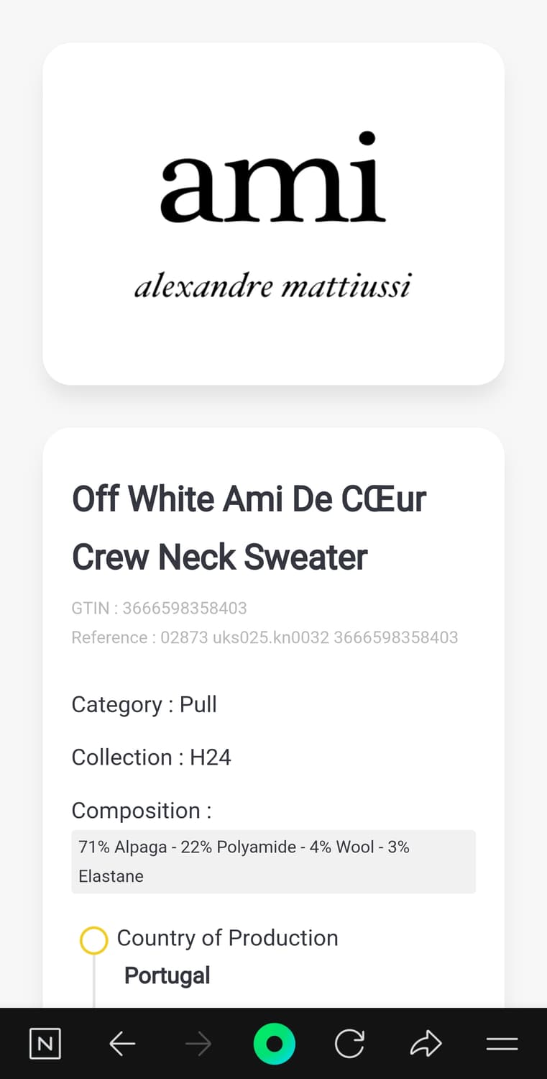The image size is (547, 1079).
Task: Select the GTIN number line
Action: pyautogui.click(x=159, y=608)
